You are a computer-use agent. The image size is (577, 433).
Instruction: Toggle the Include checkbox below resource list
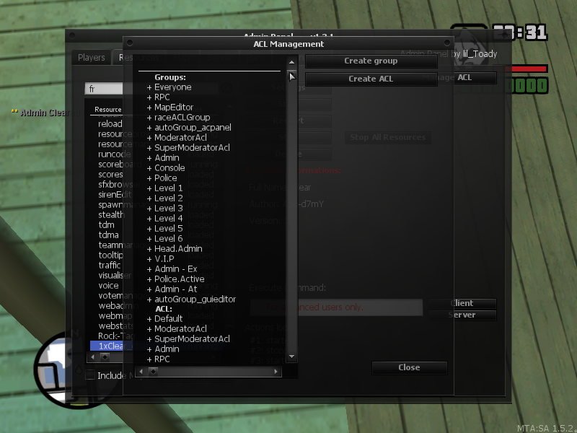pos(90,375)
